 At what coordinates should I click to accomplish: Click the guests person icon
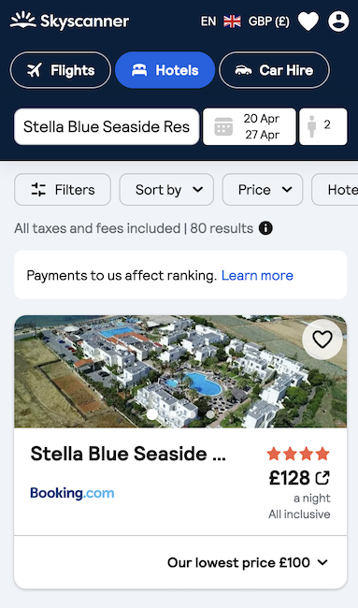pos(312,126)
